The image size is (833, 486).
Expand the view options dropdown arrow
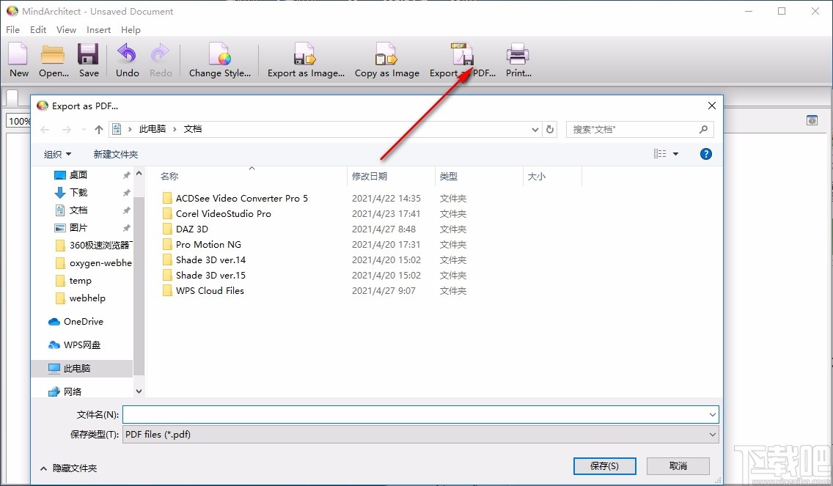tap(676, 154)
